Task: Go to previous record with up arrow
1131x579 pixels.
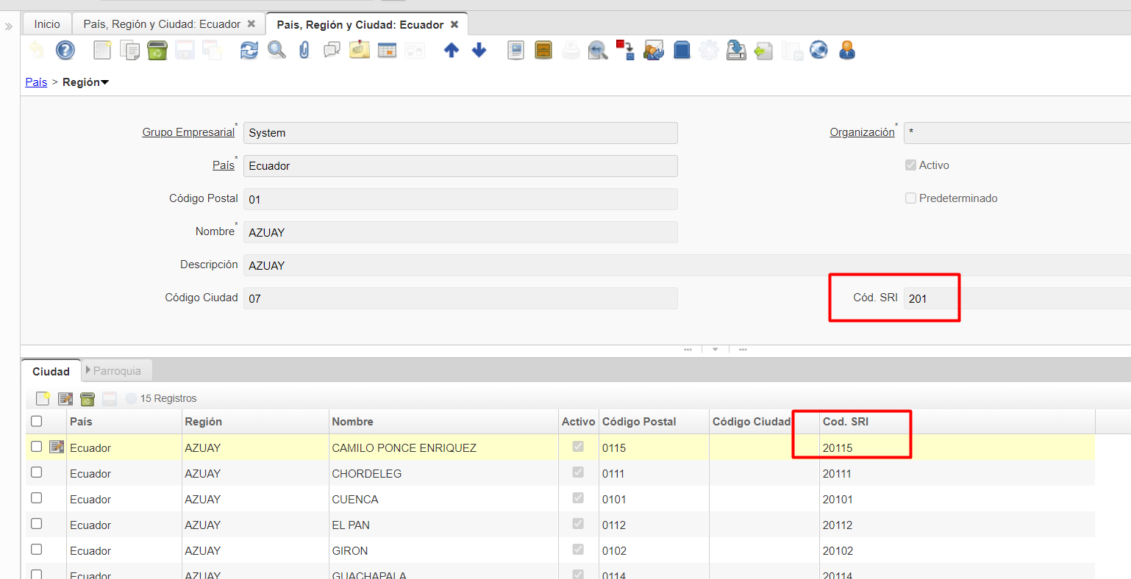Action: click(452, 50)
